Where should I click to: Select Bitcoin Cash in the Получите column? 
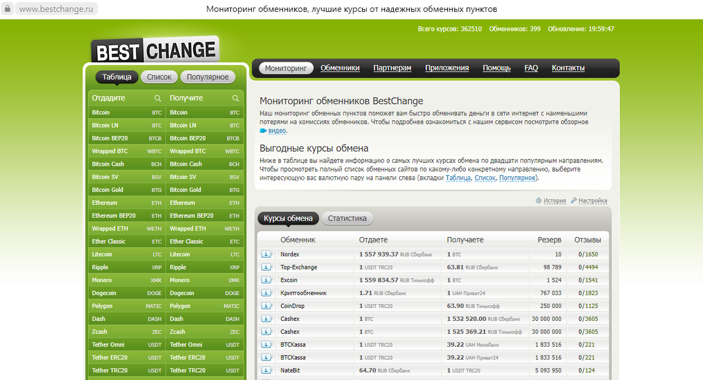click(x=204, y=164)
